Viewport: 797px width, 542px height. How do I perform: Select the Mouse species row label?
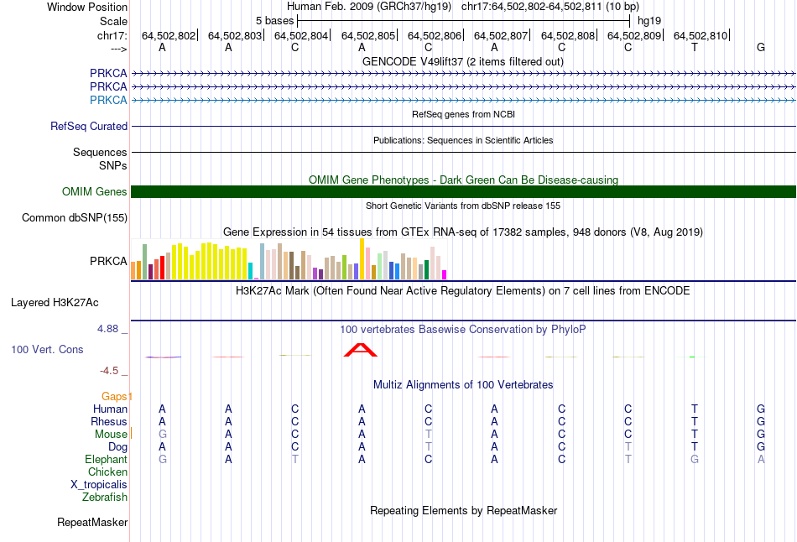(111, 435)
